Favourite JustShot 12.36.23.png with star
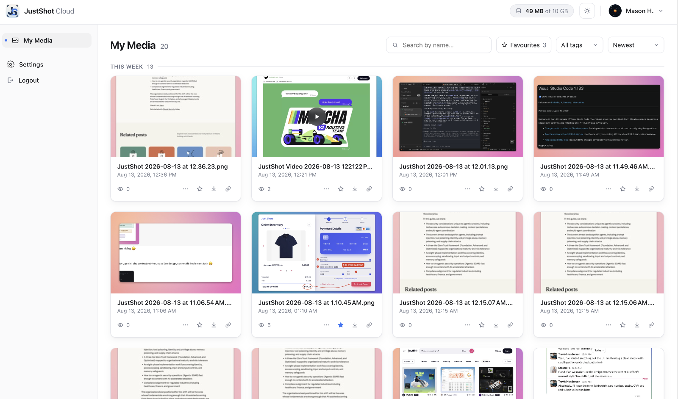This screenshot has width=678, height=399. [200, 189]
